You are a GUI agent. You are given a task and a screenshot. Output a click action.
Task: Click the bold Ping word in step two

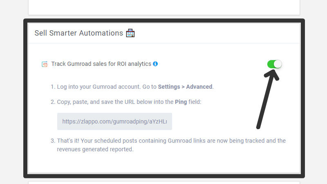[x=181, y=102]
